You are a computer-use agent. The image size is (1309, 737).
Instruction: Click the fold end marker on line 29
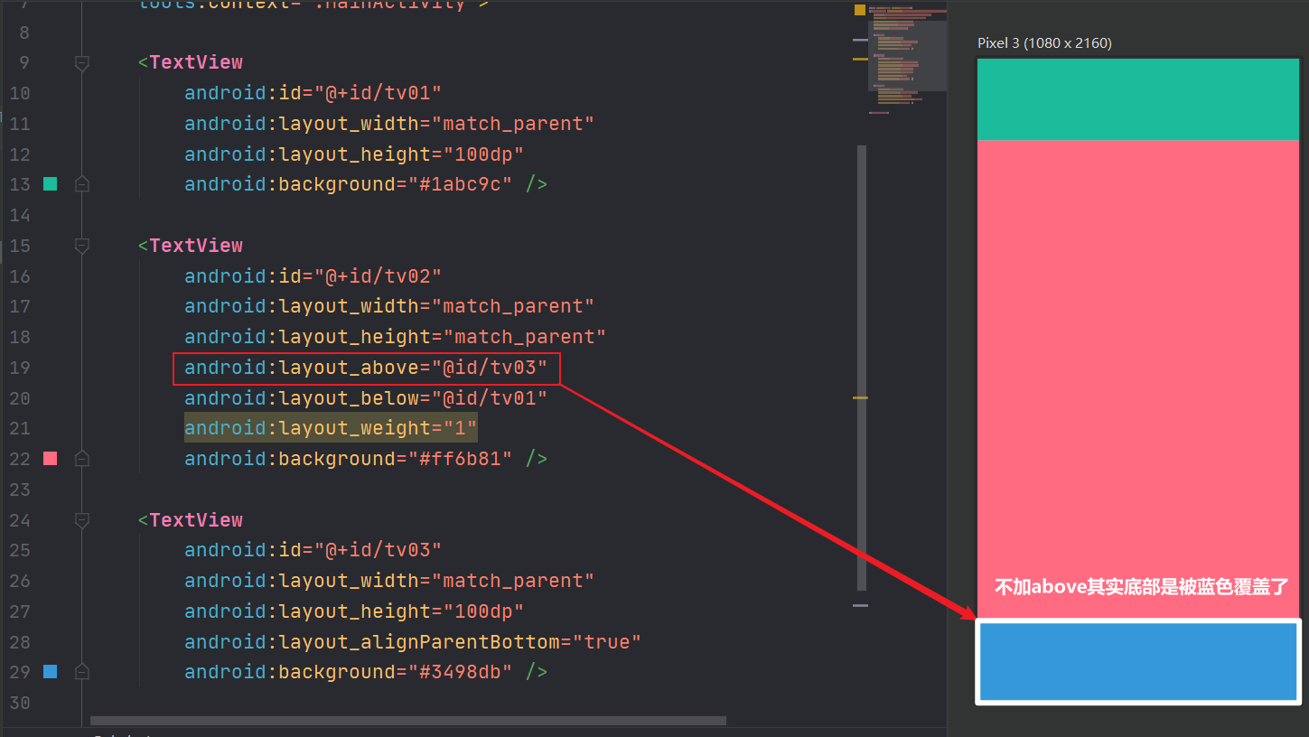tap(82, 672)
